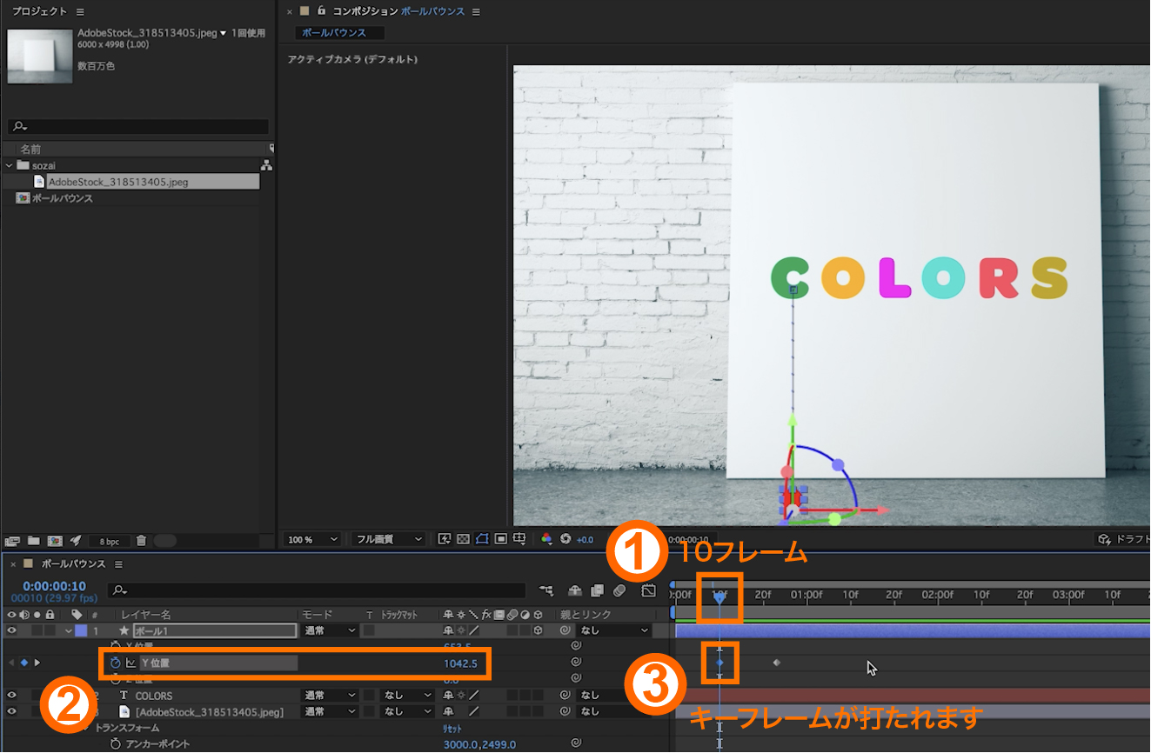Open the コンポジション panel menu
Image resolution: width=1151 pixels, height=753 pixels.
coord(476,11)
